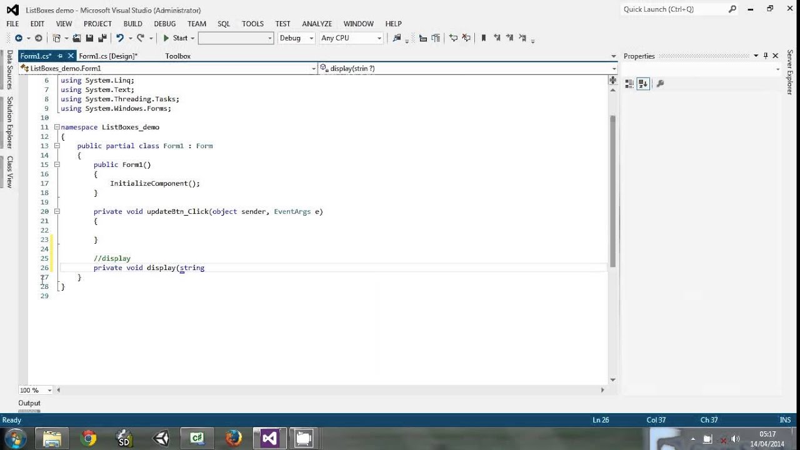Click the Visual Studio logo icon
Screen dimensions: 800x450
coord(12,10)
